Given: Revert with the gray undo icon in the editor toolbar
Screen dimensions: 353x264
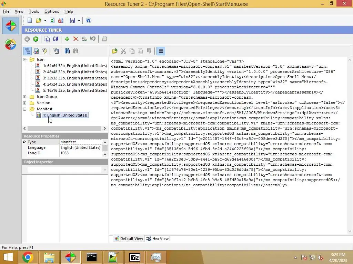Looking at the screenshot, I should coord(149,51).
